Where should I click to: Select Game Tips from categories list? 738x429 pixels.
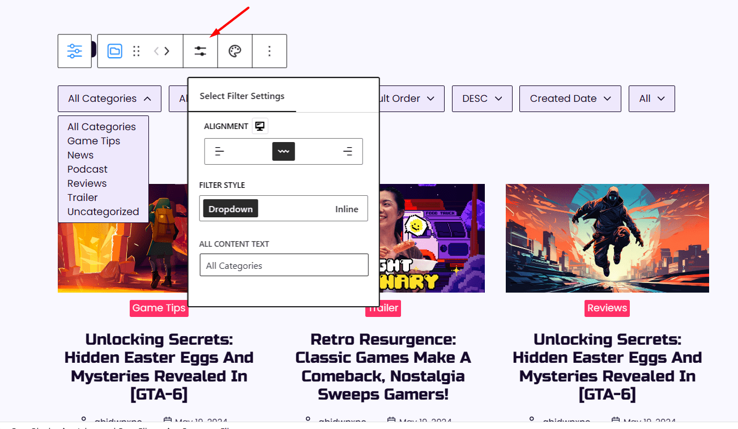click(x=93, y=140)
